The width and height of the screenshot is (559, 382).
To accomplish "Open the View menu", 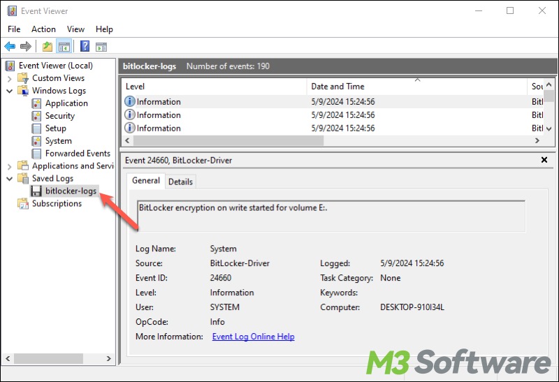I will pos(75,29).
